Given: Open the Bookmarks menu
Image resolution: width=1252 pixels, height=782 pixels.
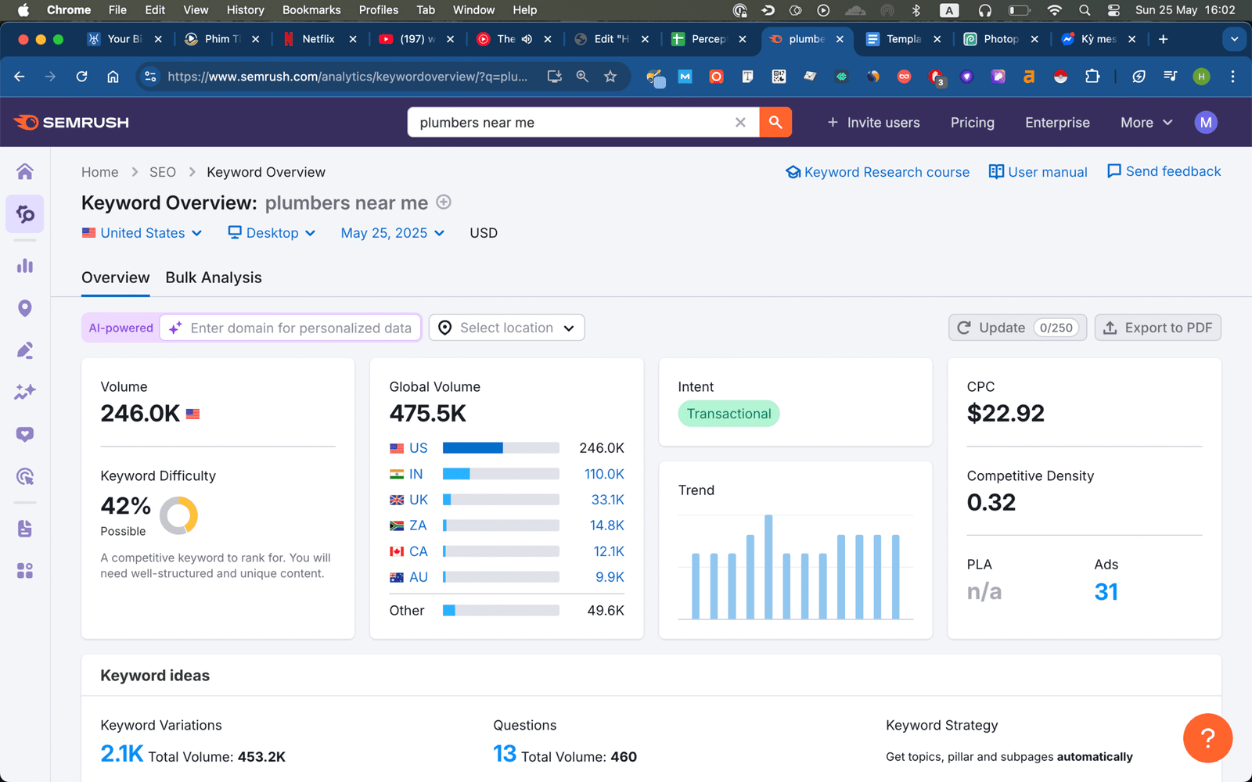Looking at the screenshot, I should coord(311,10).
